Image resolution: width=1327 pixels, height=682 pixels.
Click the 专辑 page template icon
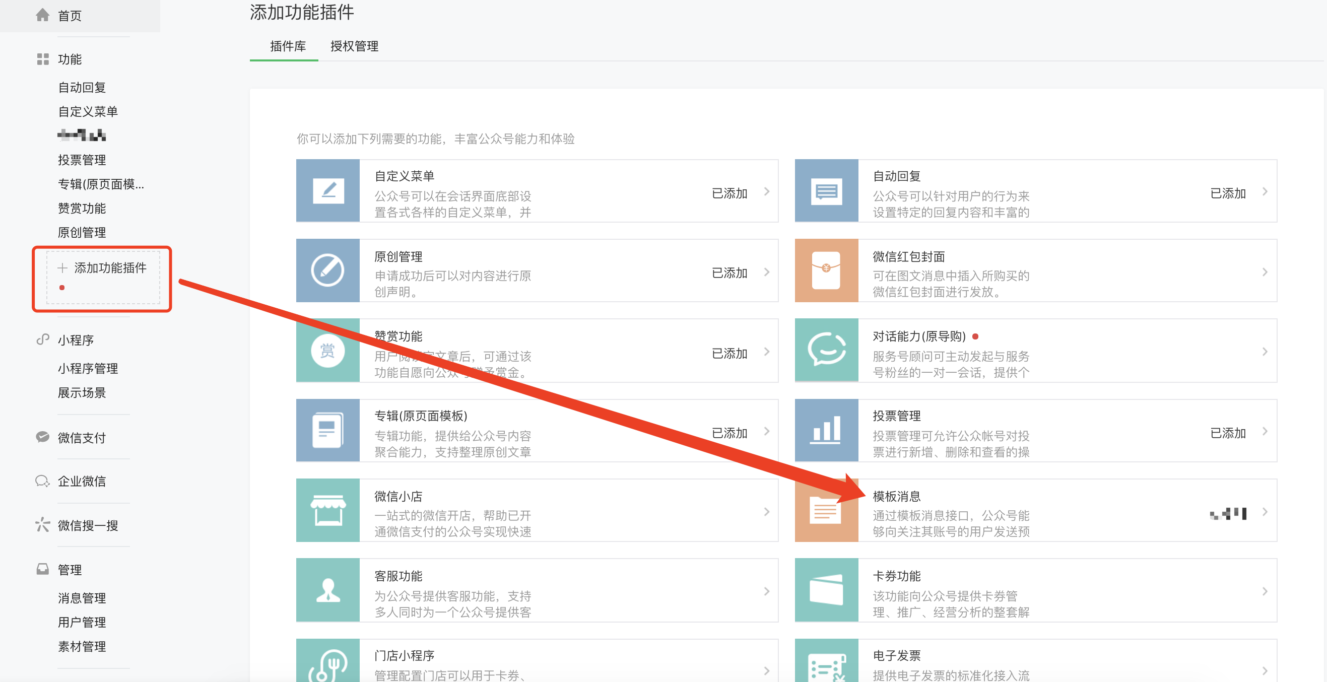(x=328, y=431)
